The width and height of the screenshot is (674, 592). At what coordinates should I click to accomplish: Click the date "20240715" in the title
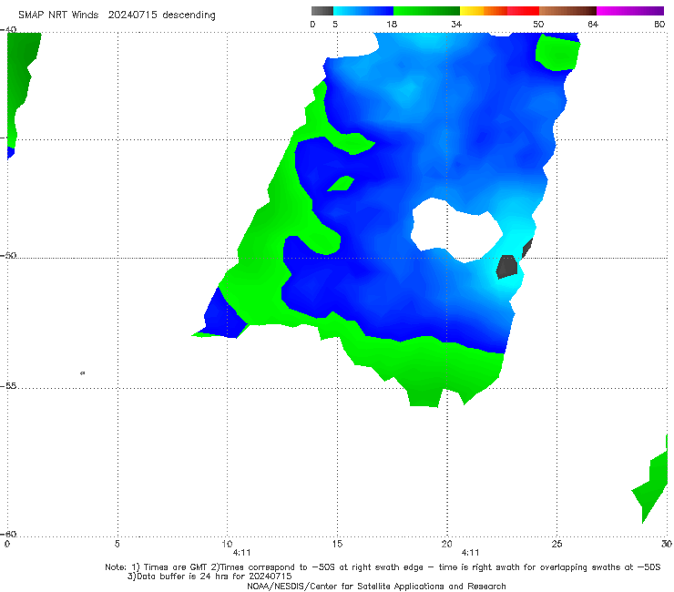pos(132,15)
